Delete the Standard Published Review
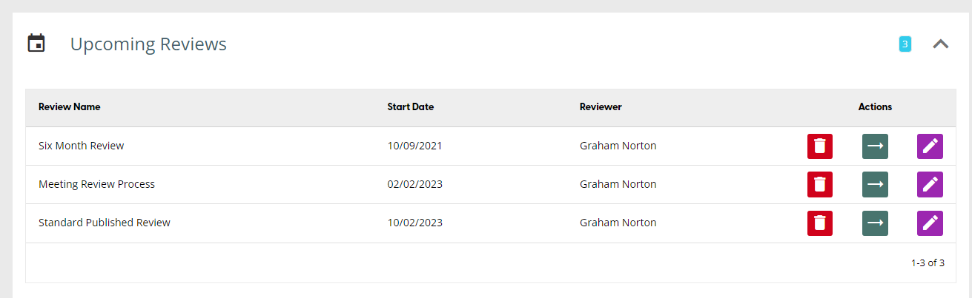This screenshot has height=298, width=972. point(819,223)
